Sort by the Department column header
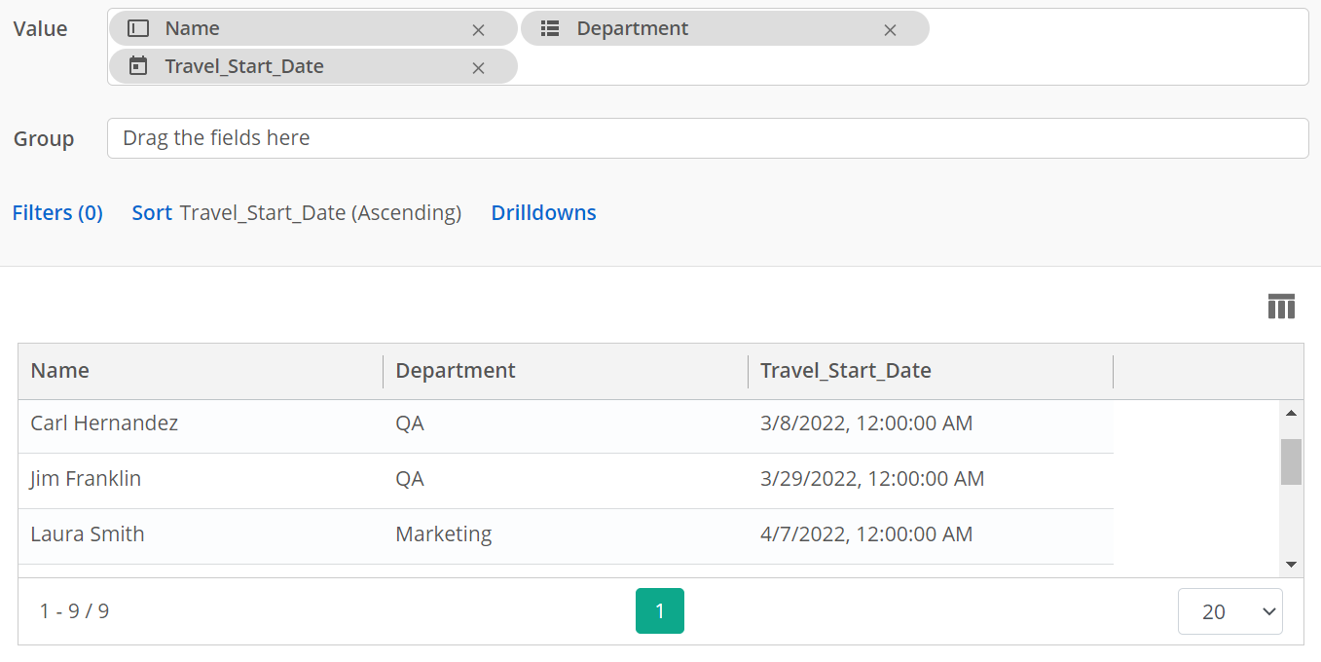The image size is (1321, 662). click(456, 371)
